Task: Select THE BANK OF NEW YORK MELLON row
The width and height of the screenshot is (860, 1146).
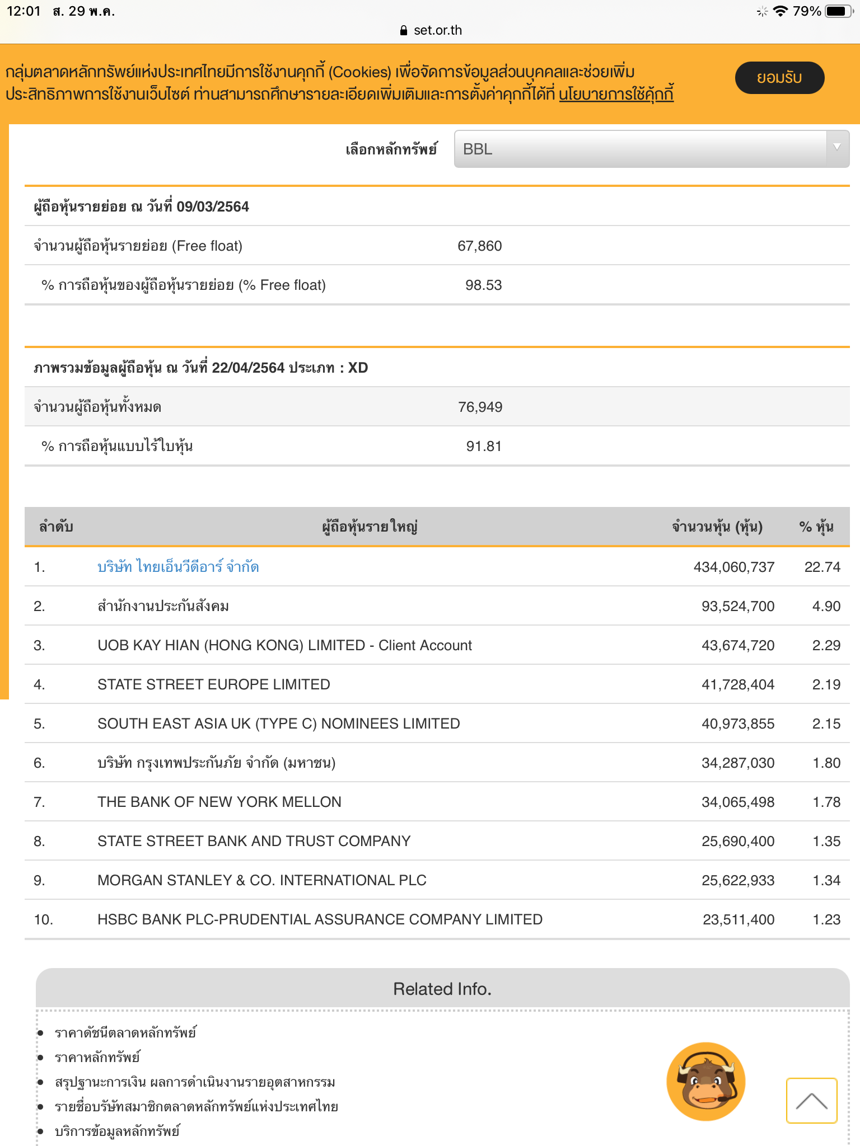Action: [437, 802]
